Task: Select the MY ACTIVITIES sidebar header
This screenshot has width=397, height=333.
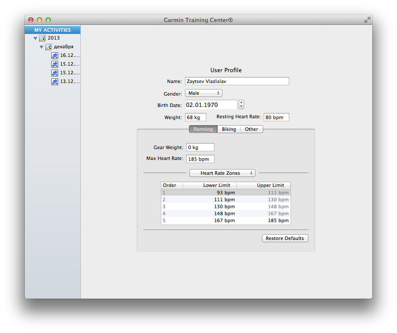Action: pyautogui.click(x=53, y=30)
